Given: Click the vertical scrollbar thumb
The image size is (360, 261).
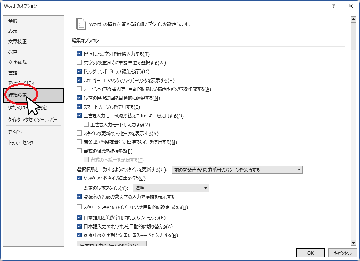Looking at the screenshot, I should tap(354, 36).
